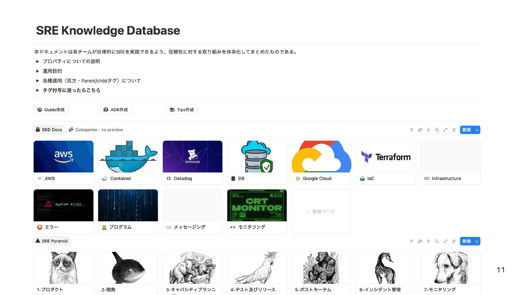
Task: Open sort icon in SRE Pyramid toolbar
Action: pyautogui.click(x=420, y=241)
